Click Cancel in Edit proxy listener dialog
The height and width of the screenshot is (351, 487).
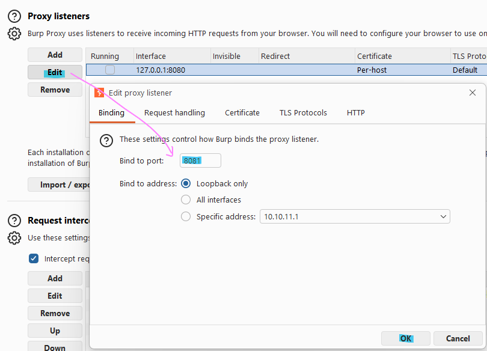coord(458,338)
